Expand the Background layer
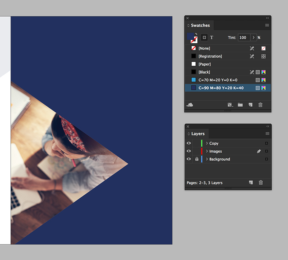288x260 pixels. 207,159
